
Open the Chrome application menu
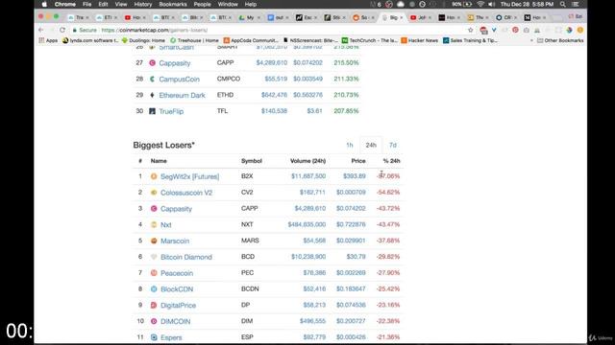tap(65, 4)
